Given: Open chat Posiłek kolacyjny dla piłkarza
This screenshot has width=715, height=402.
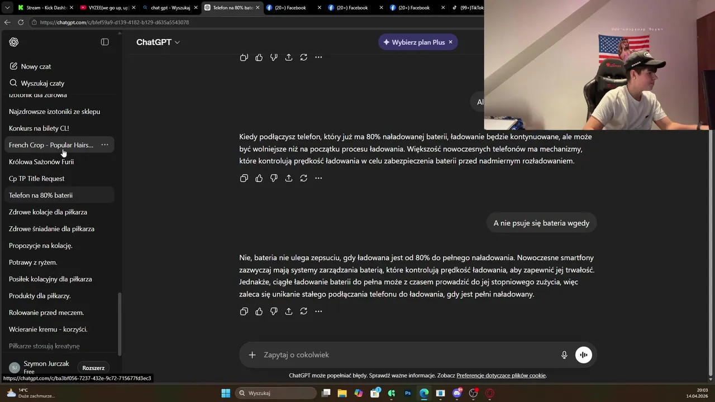Looking at the screenshot, I should tap(59, 279).
